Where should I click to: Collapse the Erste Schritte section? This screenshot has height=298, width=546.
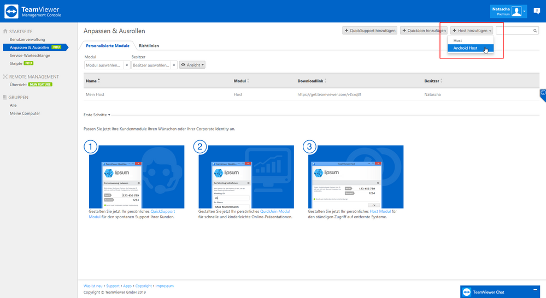click(97, 115)
